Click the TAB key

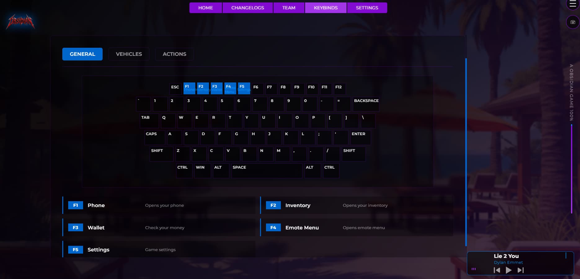149,121
